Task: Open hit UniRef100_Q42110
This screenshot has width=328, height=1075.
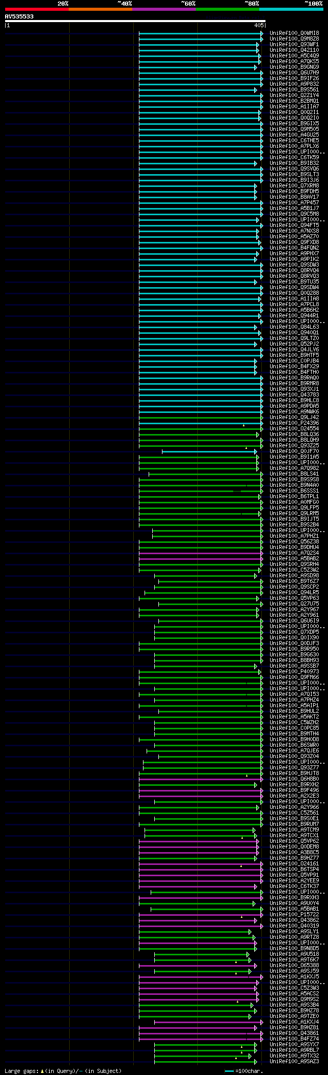Action: [x=294, y=50]
